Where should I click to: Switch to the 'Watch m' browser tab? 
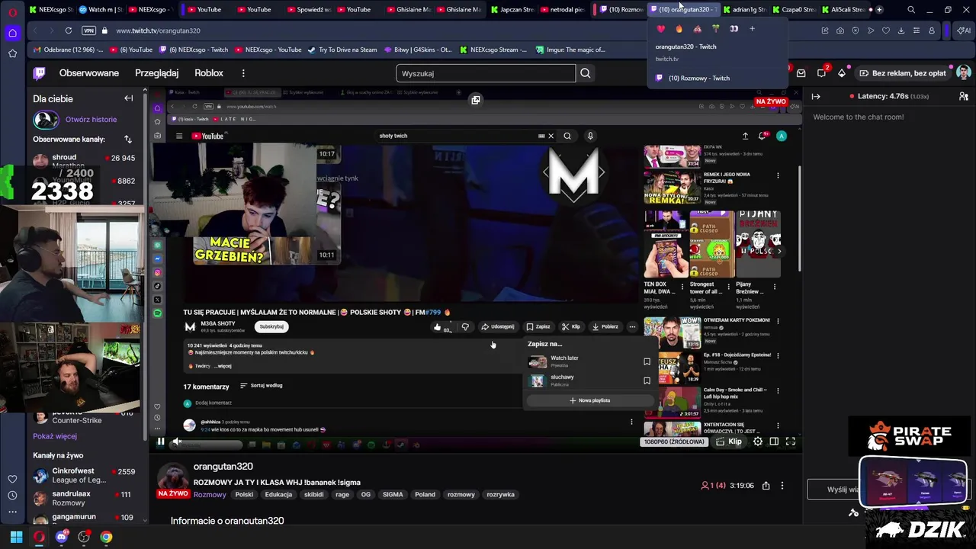click(x=101, y=9)
